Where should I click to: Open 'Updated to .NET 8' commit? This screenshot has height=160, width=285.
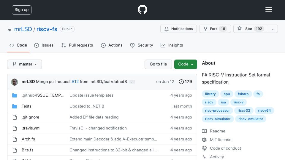87,106
